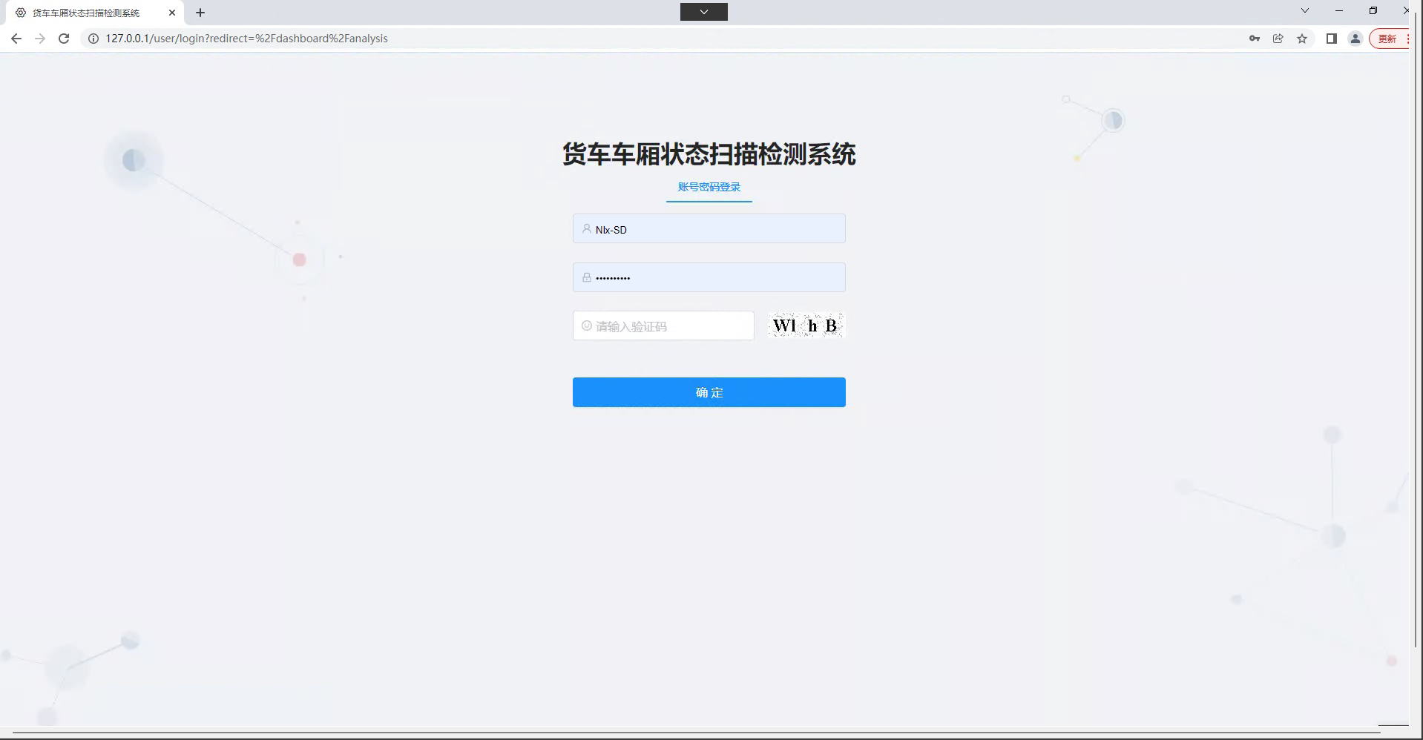
Task: Click the browser forward arrow
Action: (40, 39)
